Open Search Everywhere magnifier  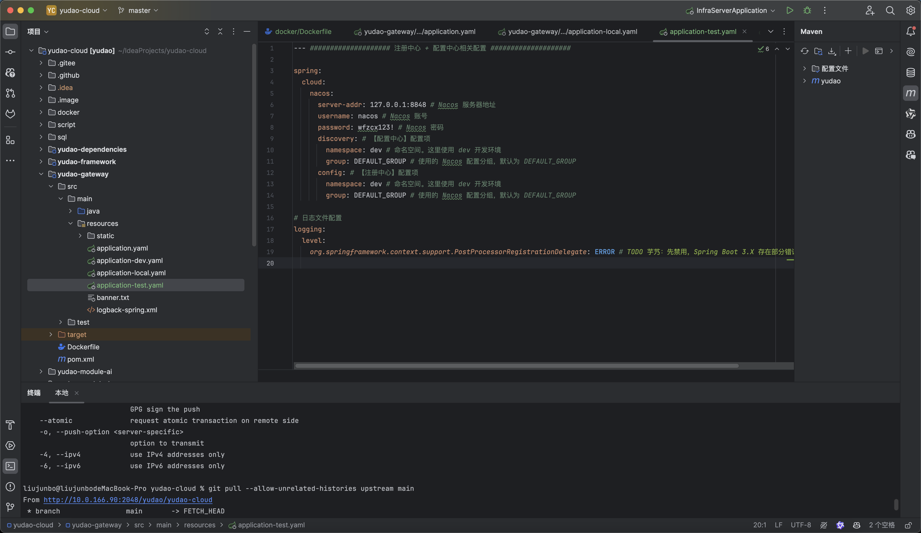(890, 10)
